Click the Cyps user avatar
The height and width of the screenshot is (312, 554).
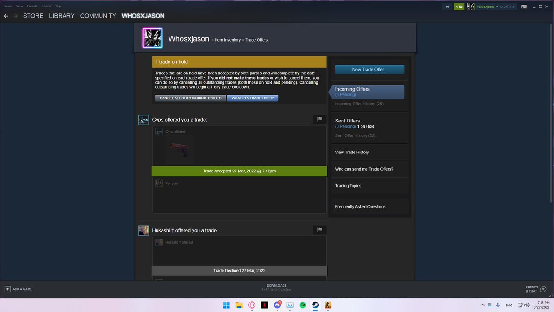(x=144, y=120)
